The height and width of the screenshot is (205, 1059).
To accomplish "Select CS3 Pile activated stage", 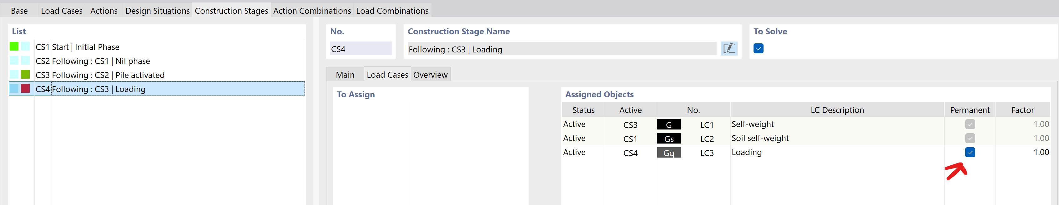I will [100, 75].
